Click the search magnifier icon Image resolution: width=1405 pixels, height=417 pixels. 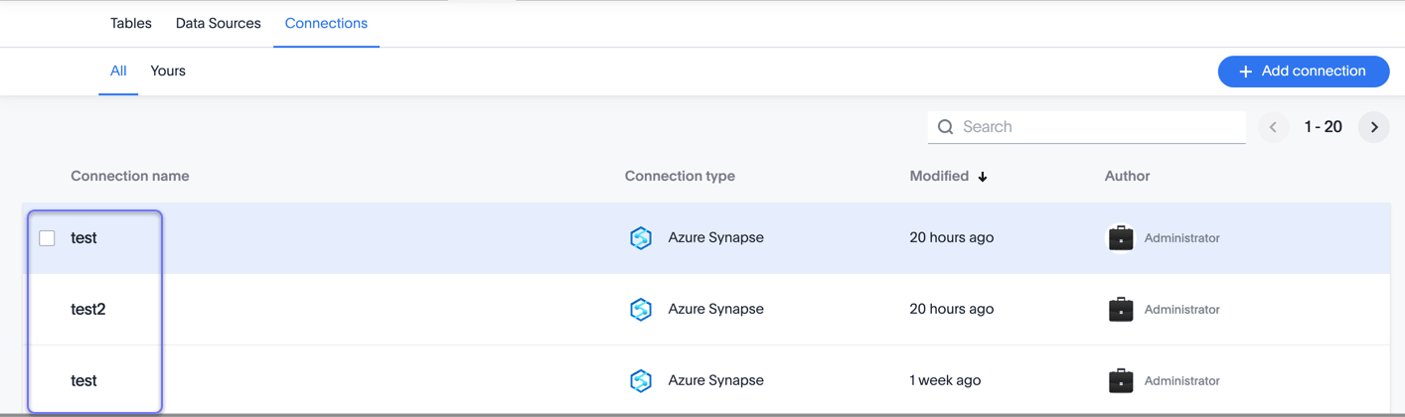[x=945, y=127]
